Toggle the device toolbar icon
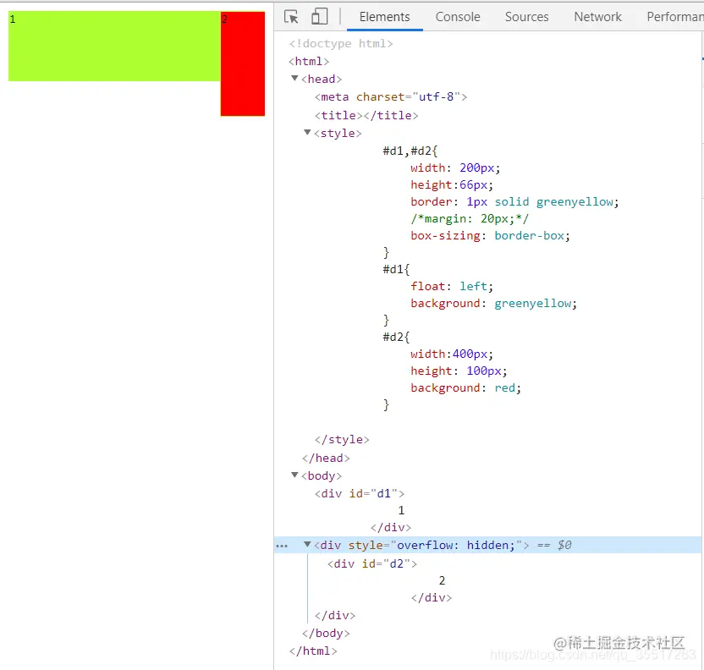This screenshot has height=670, width=704. (319, 17)
